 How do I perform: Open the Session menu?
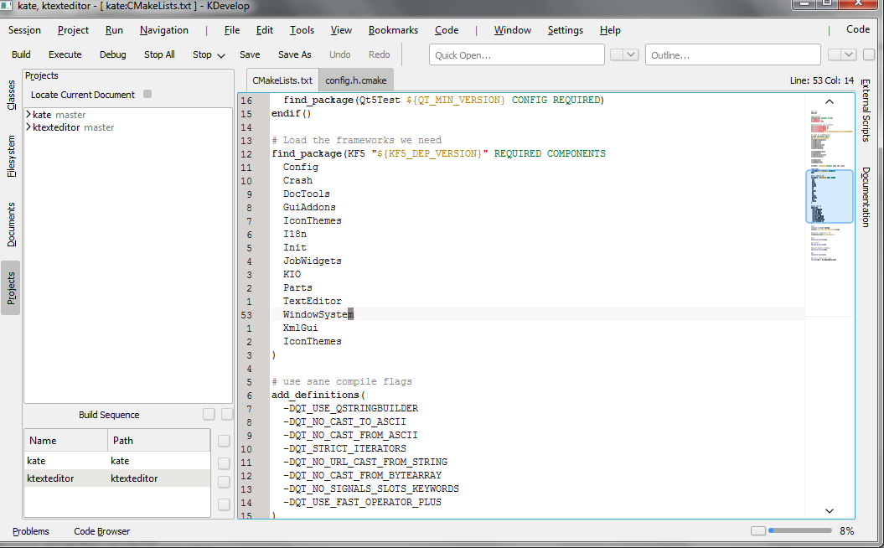[x=24, y=30]
